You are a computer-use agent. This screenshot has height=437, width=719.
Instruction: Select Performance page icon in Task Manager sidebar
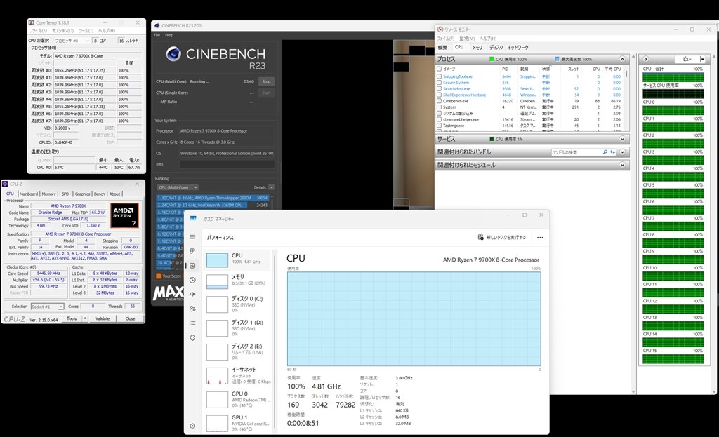click(x=192, y=266)
